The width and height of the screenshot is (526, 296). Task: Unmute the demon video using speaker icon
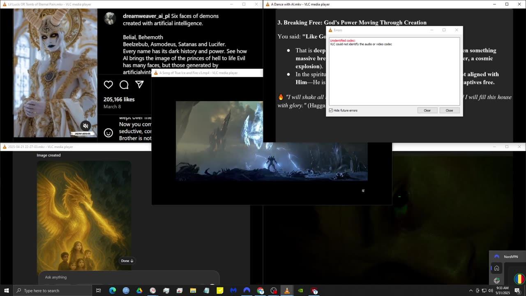85,126
